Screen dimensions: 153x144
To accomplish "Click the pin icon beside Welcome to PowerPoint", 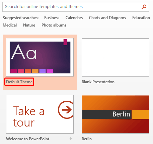I will click(71, 139).
